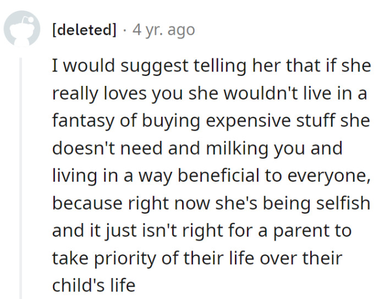Click the "4 yr. ago" comment timestamp
This screenshot has height=299, width=385.
pyautogui.click(x=163, y=30)
